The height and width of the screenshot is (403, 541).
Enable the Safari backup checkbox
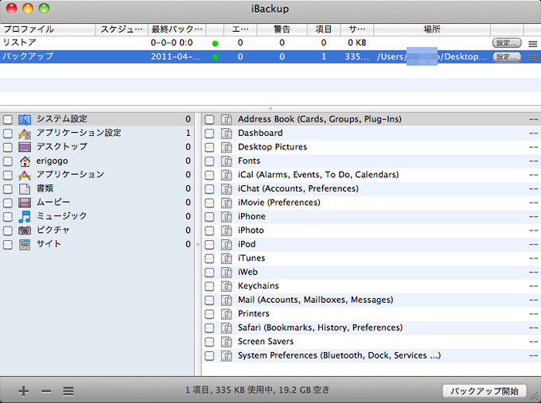pyautogui.click(x=209, y=328)
